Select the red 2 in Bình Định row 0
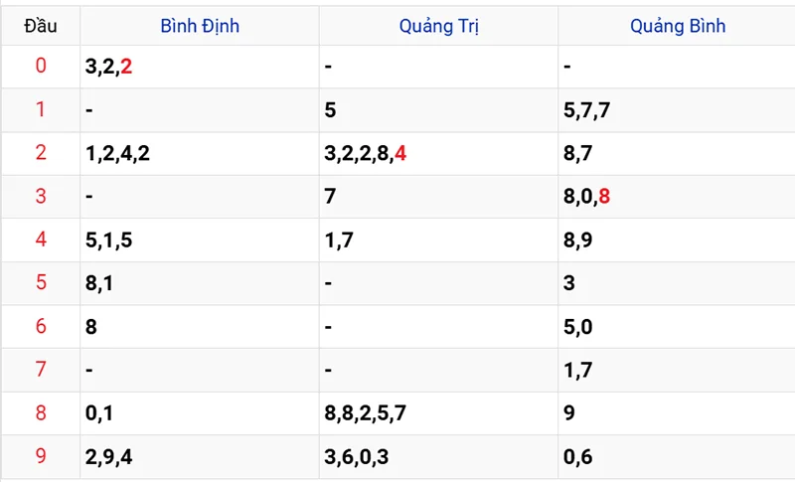Screen dimensions: 795x482 click(126, 67)
